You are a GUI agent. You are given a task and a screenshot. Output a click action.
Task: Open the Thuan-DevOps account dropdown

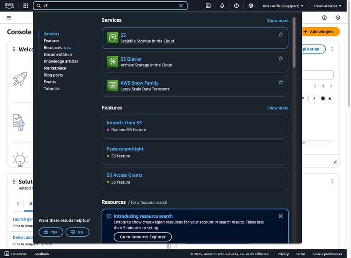pyautogui.click(x=328, y=6)
